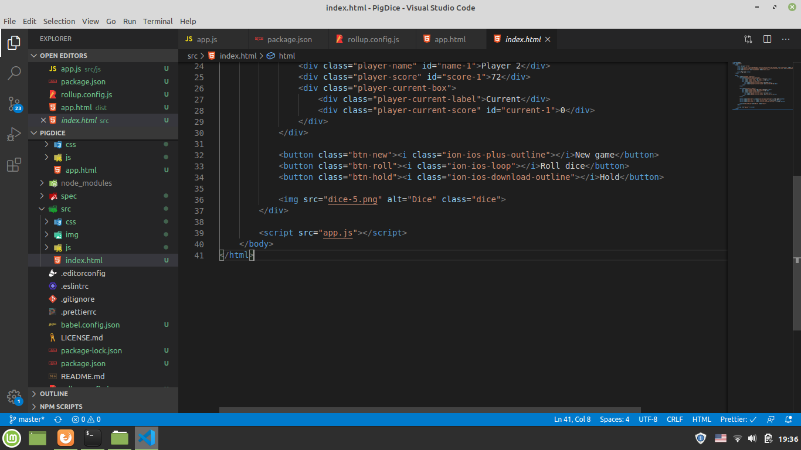Expand the NPM Scripts section
Viewport: 801px width, 450px height.
[103, 407]
